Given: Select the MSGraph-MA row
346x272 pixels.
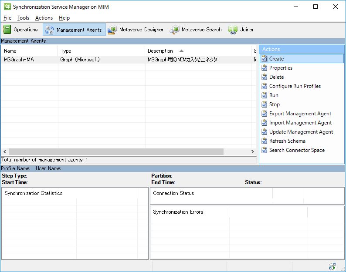Looking at the screenshot, I should [19, 60].
